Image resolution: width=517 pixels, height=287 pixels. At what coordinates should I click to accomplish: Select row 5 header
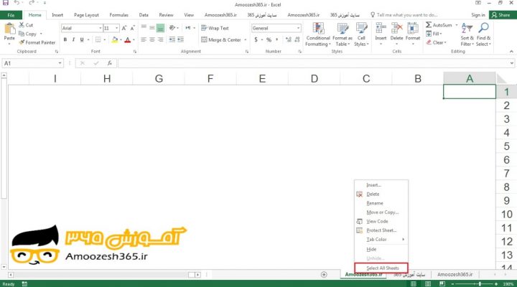tap(506, 146)
